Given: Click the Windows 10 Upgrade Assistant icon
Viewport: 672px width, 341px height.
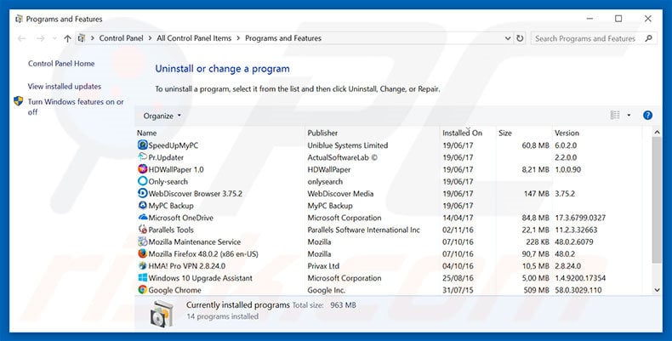Looking at the screenshot, I should (x=143, y=277).
